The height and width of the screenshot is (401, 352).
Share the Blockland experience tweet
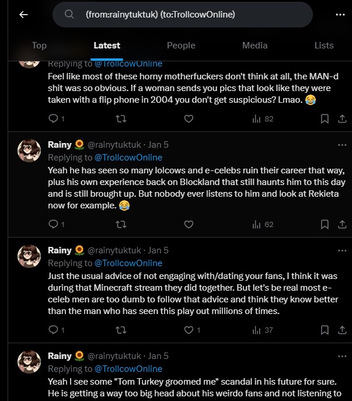point(341,224)
